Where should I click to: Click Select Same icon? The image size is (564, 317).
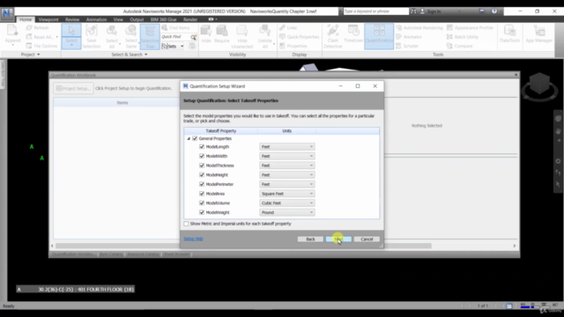pyautogui.click(x=131, y=36)
